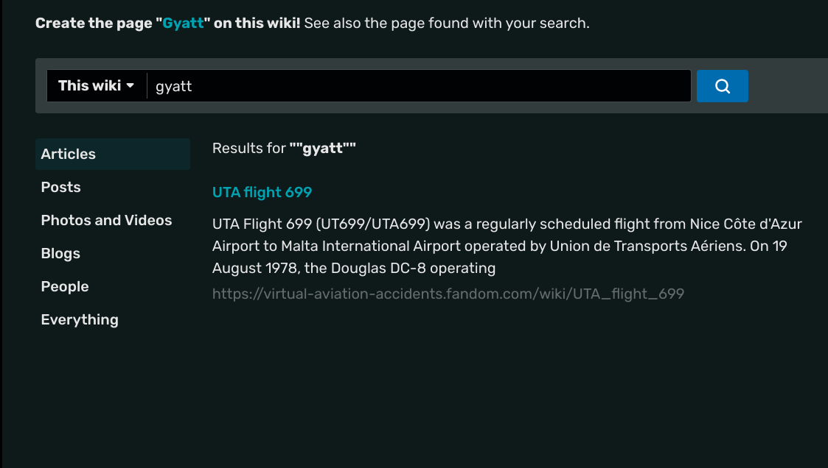Click the teal "Gyatt" create-page link
This screenshot has height=468, width=828.
point(184,23)
